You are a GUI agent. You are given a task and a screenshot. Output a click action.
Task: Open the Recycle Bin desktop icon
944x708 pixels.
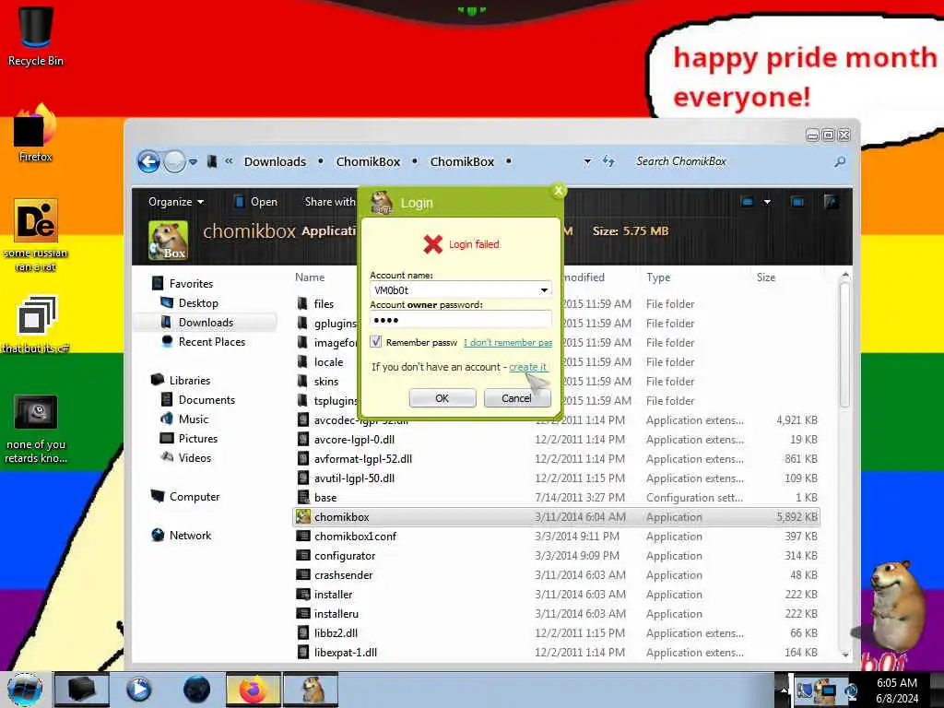point(36,35)
